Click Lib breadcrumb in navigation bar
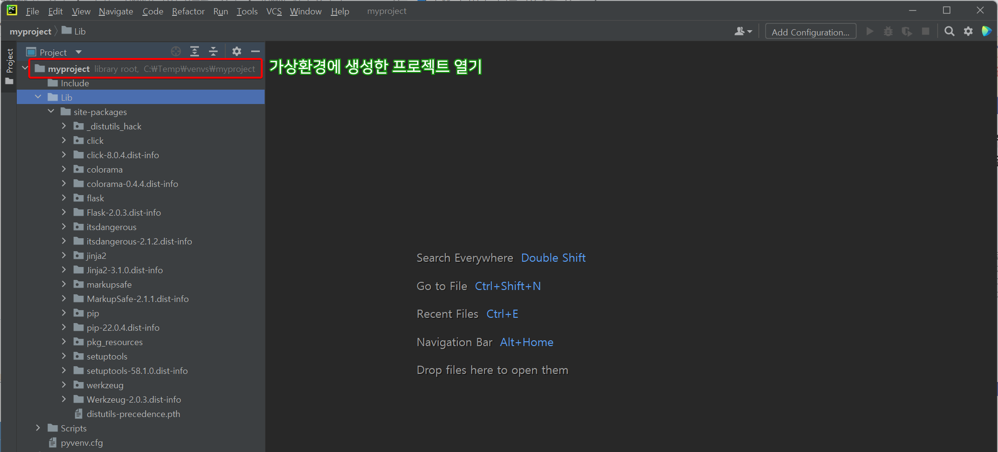The width and height of the screenshot is (998, 452). 80,31
